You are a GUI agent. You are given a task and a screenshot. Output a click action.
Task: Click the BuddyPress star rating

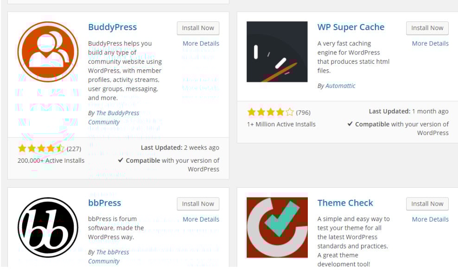(41, 148)
